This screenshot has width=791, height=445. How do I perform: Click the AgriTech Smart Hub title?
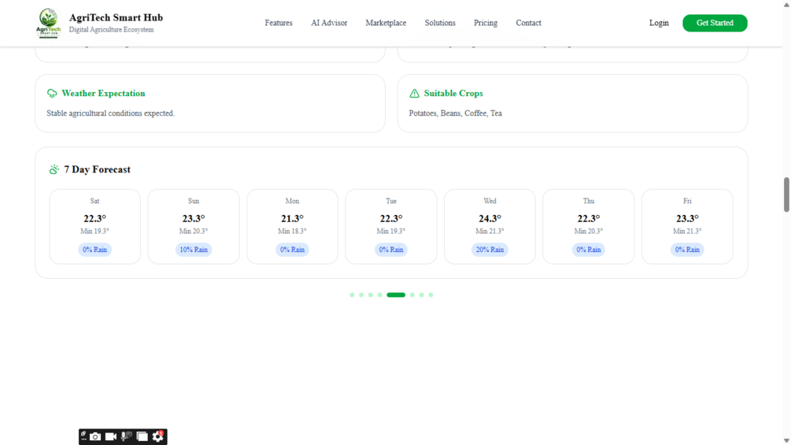coord(116,17)
